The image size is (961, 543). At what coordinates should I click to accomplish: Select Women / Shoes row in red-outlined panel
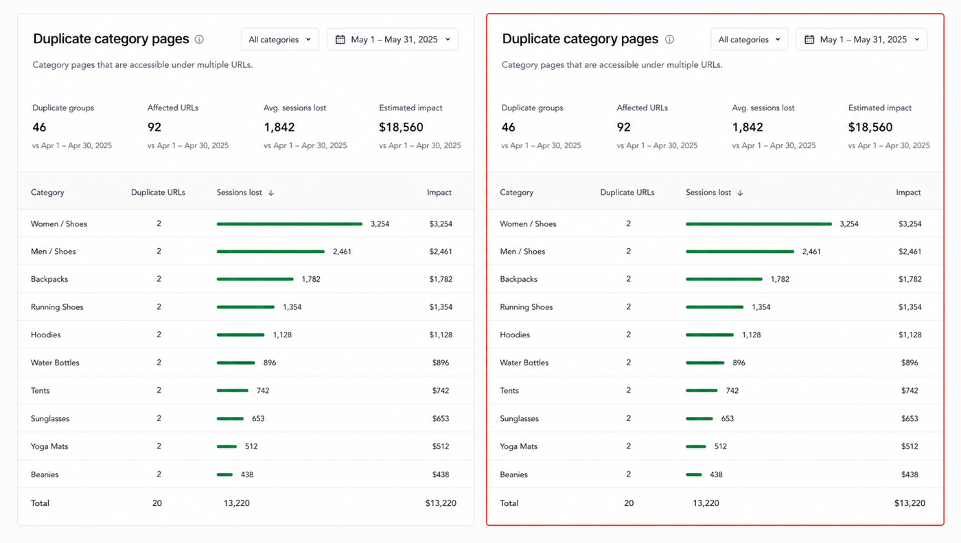[715, 224]
